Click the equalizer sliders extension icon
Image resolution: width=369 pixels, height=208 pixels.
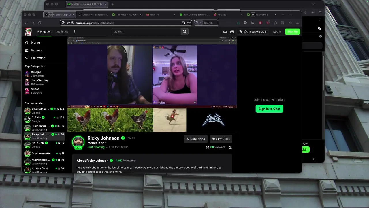click(283, 23)
